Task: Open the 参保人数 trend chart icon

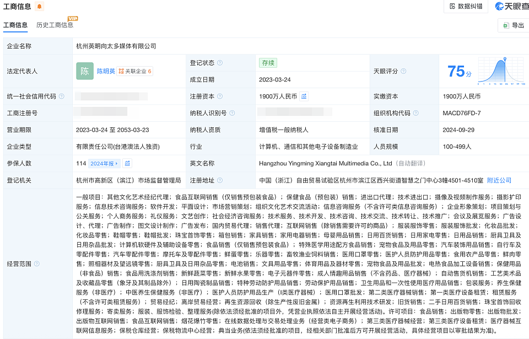Action: click(x=127, y=163)
